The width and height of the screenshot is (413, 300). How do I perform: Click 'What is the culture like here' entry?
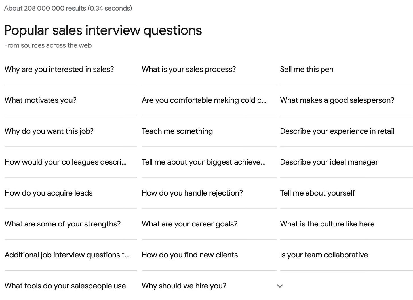[x=327, y=224]
